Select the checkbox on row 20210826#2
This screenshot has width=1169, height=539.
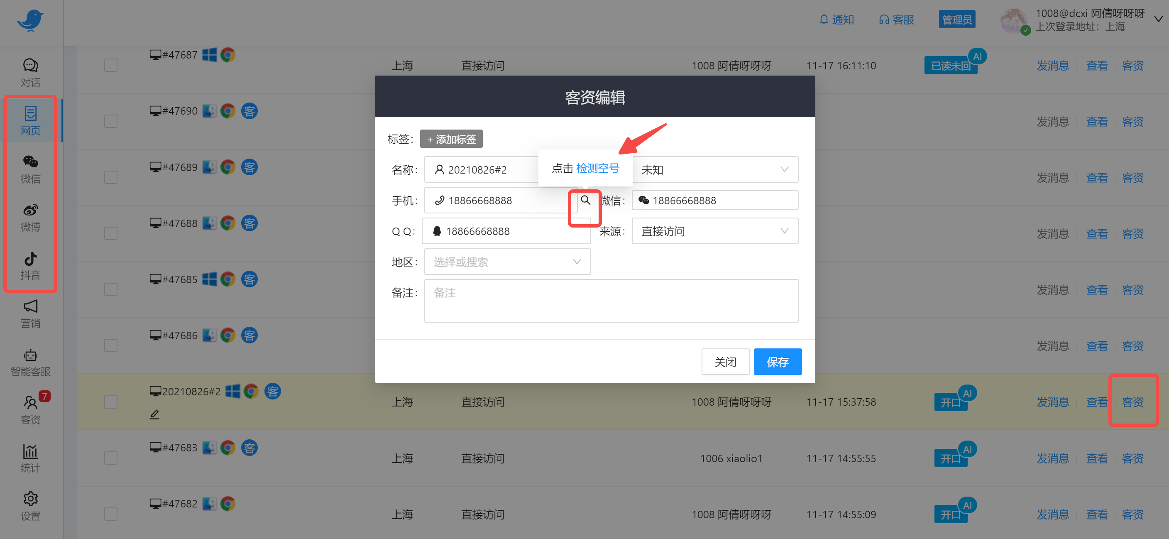110,402
